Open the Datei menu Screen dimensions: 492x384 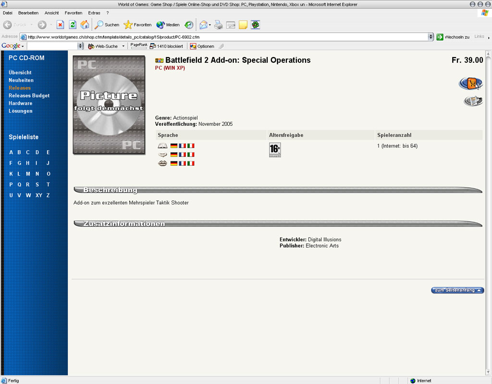(x=8, y=13)
